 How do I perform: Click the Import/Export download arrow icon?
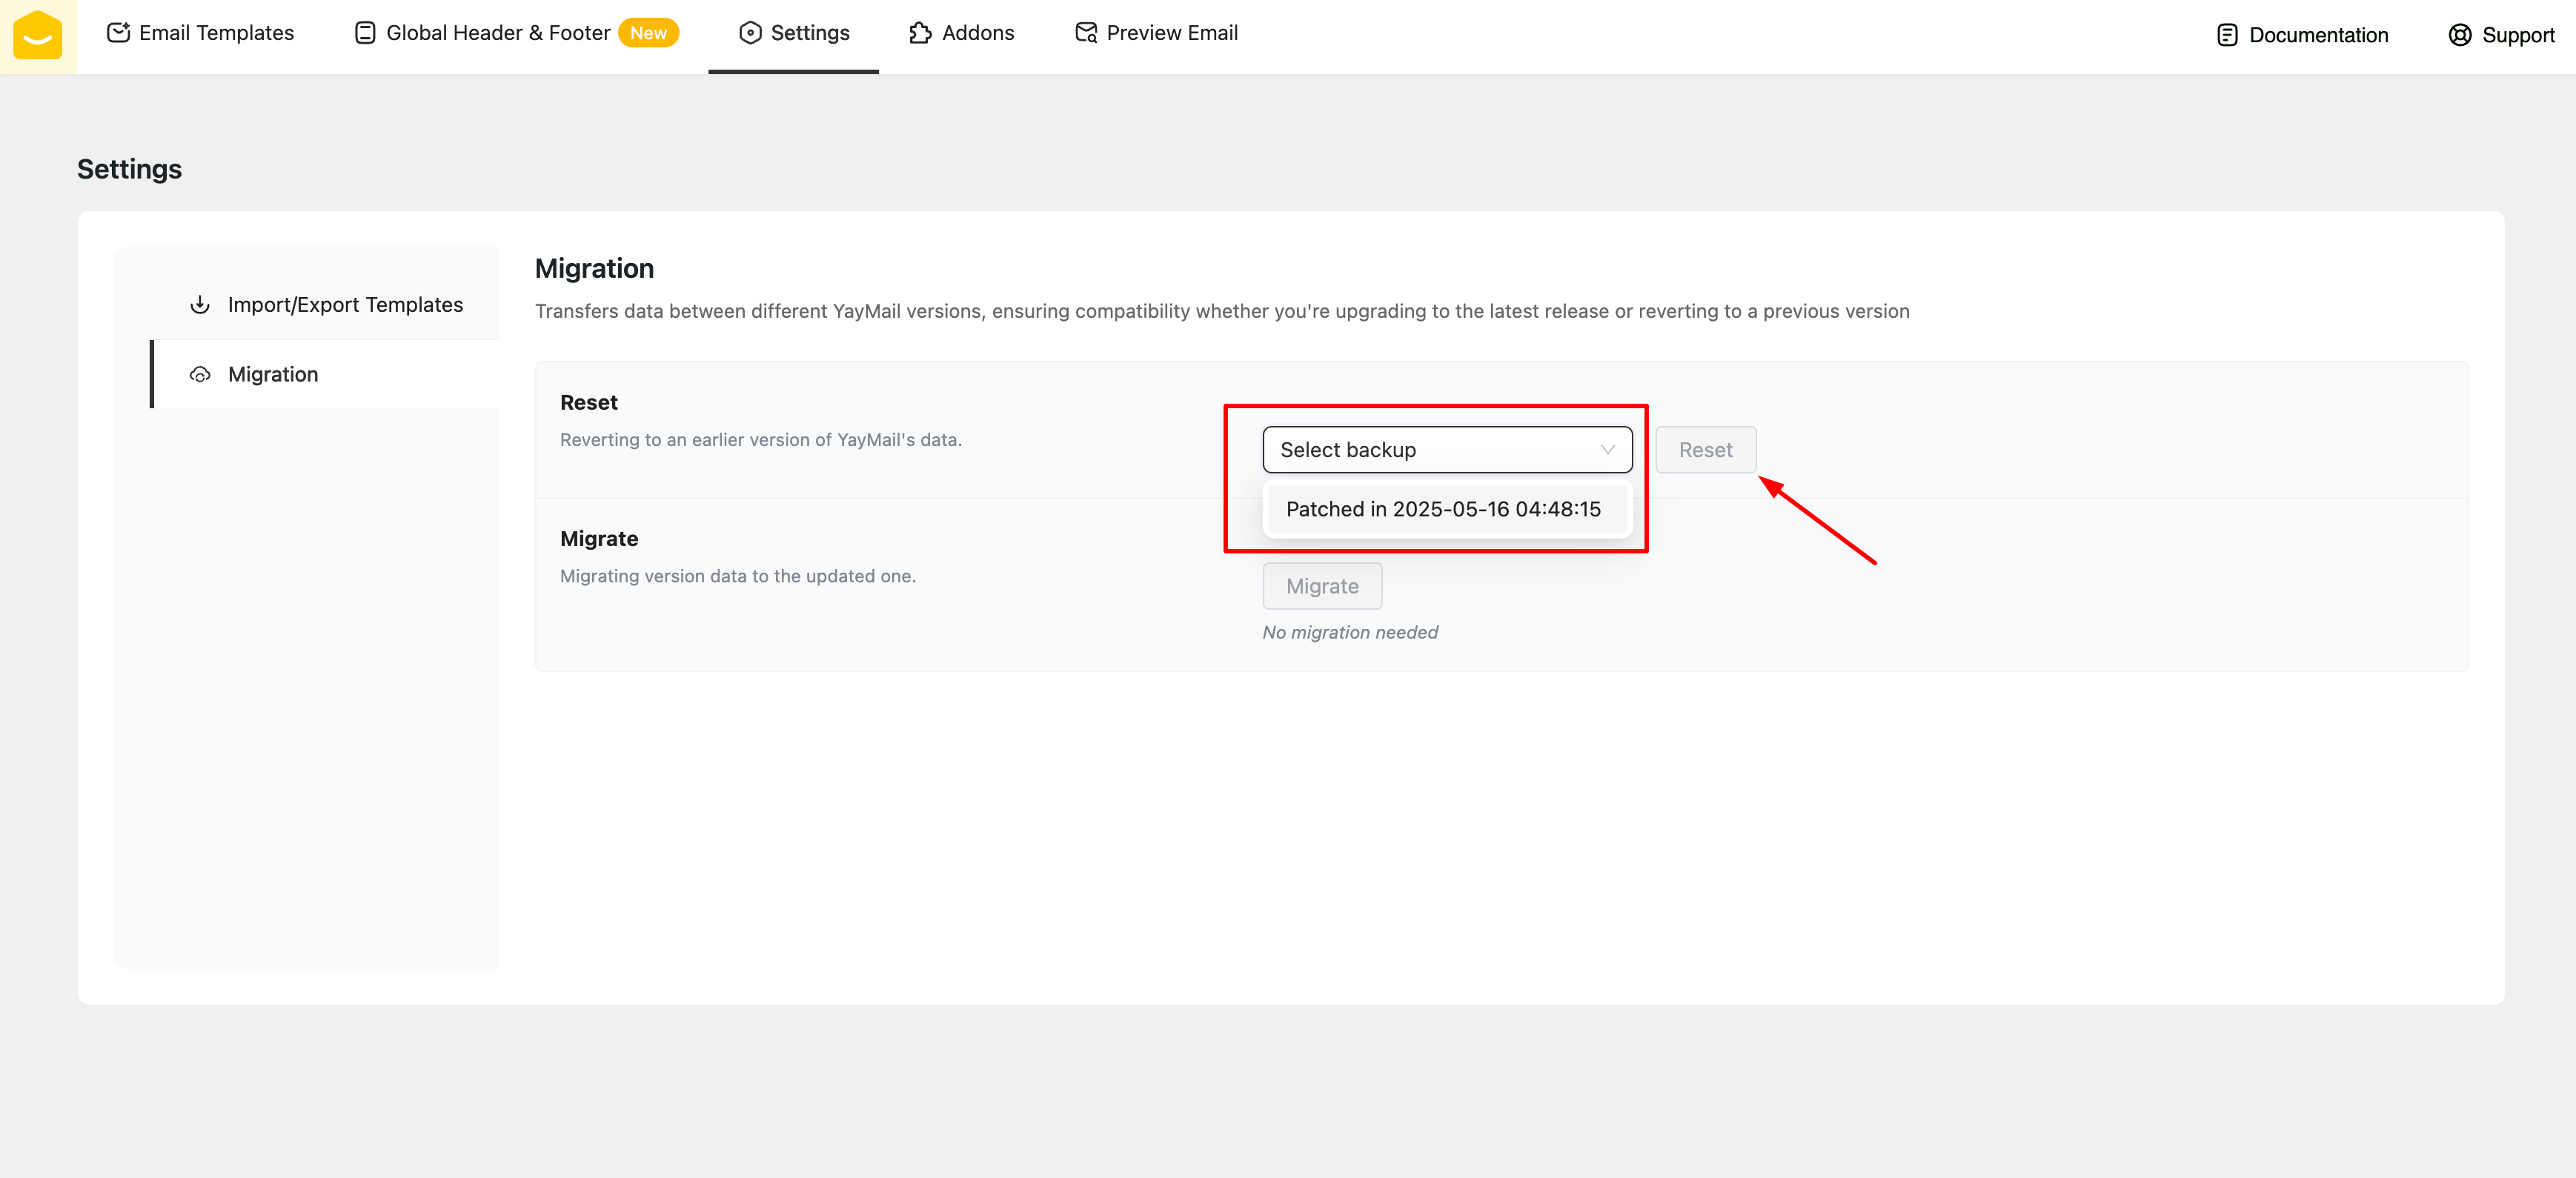coord(200,304)
